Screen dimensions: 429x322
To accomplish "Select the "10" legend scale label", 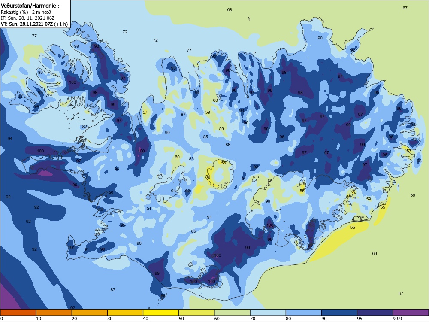I will pos(39,319).
